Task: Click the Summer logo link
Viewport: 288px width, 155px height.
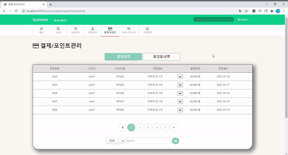Action: [x=40, y=20]
